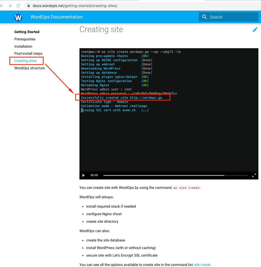The width and height of the screenshot is (261, 267).
Task: Click the Getting Started section heading
Action: pyautogui.click(x=27, y=32)
